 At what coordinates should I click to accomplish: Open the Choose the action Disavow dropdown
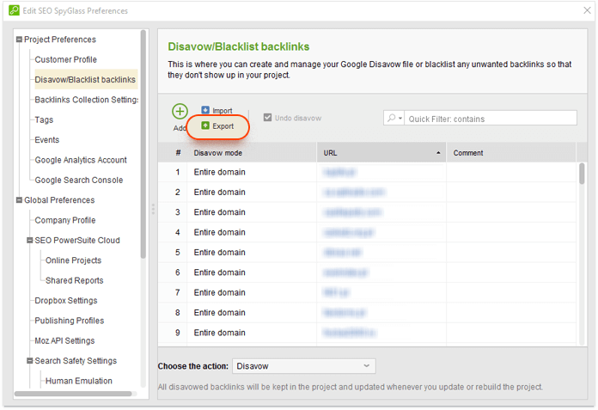pos(304,366)
